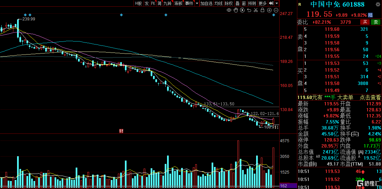Click the 发 toolbar button

click(x=146, y=3)
